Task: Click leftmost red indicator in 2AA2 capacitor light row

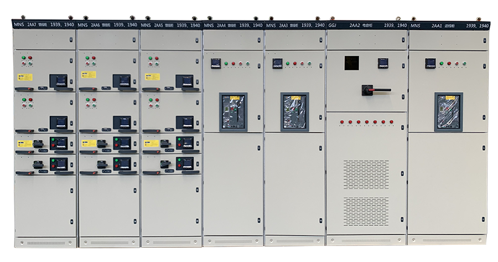Action: point(342,122)
